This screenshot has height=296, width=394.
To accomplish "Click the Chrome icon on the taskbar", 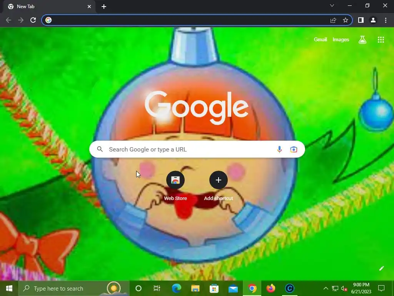I will [x=252, y=288].
